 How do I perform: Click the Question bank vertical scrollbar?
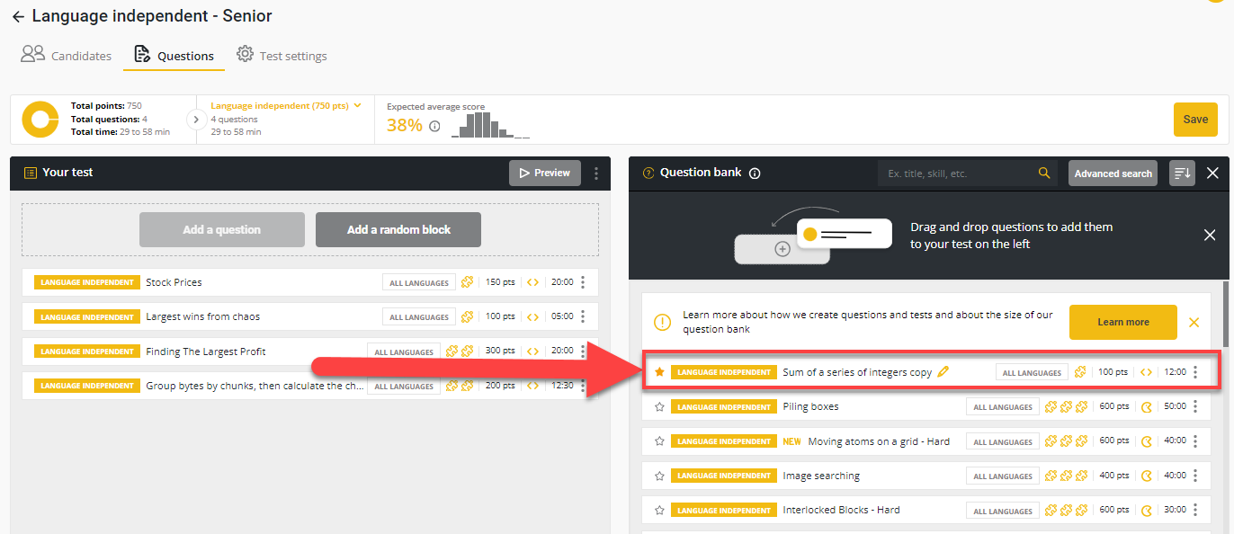coord(1224,315)
